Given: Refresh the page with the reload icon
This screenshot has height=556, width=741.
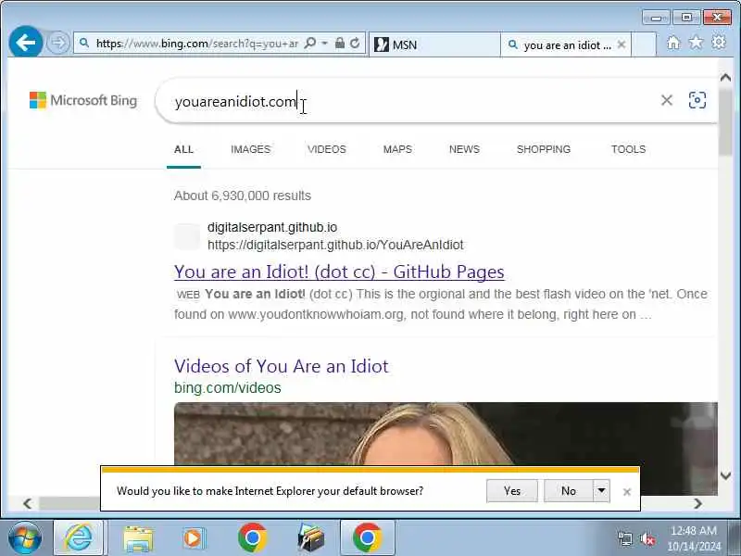Looking at the screenshot, I should [355, 44].
